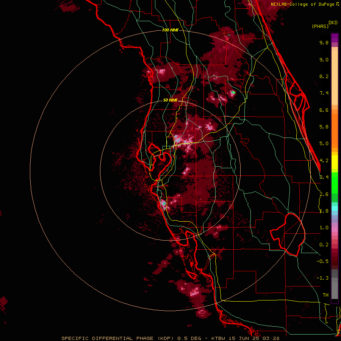
Task: Click the DKD label above the color scale
Action: (x=333, y=22)
